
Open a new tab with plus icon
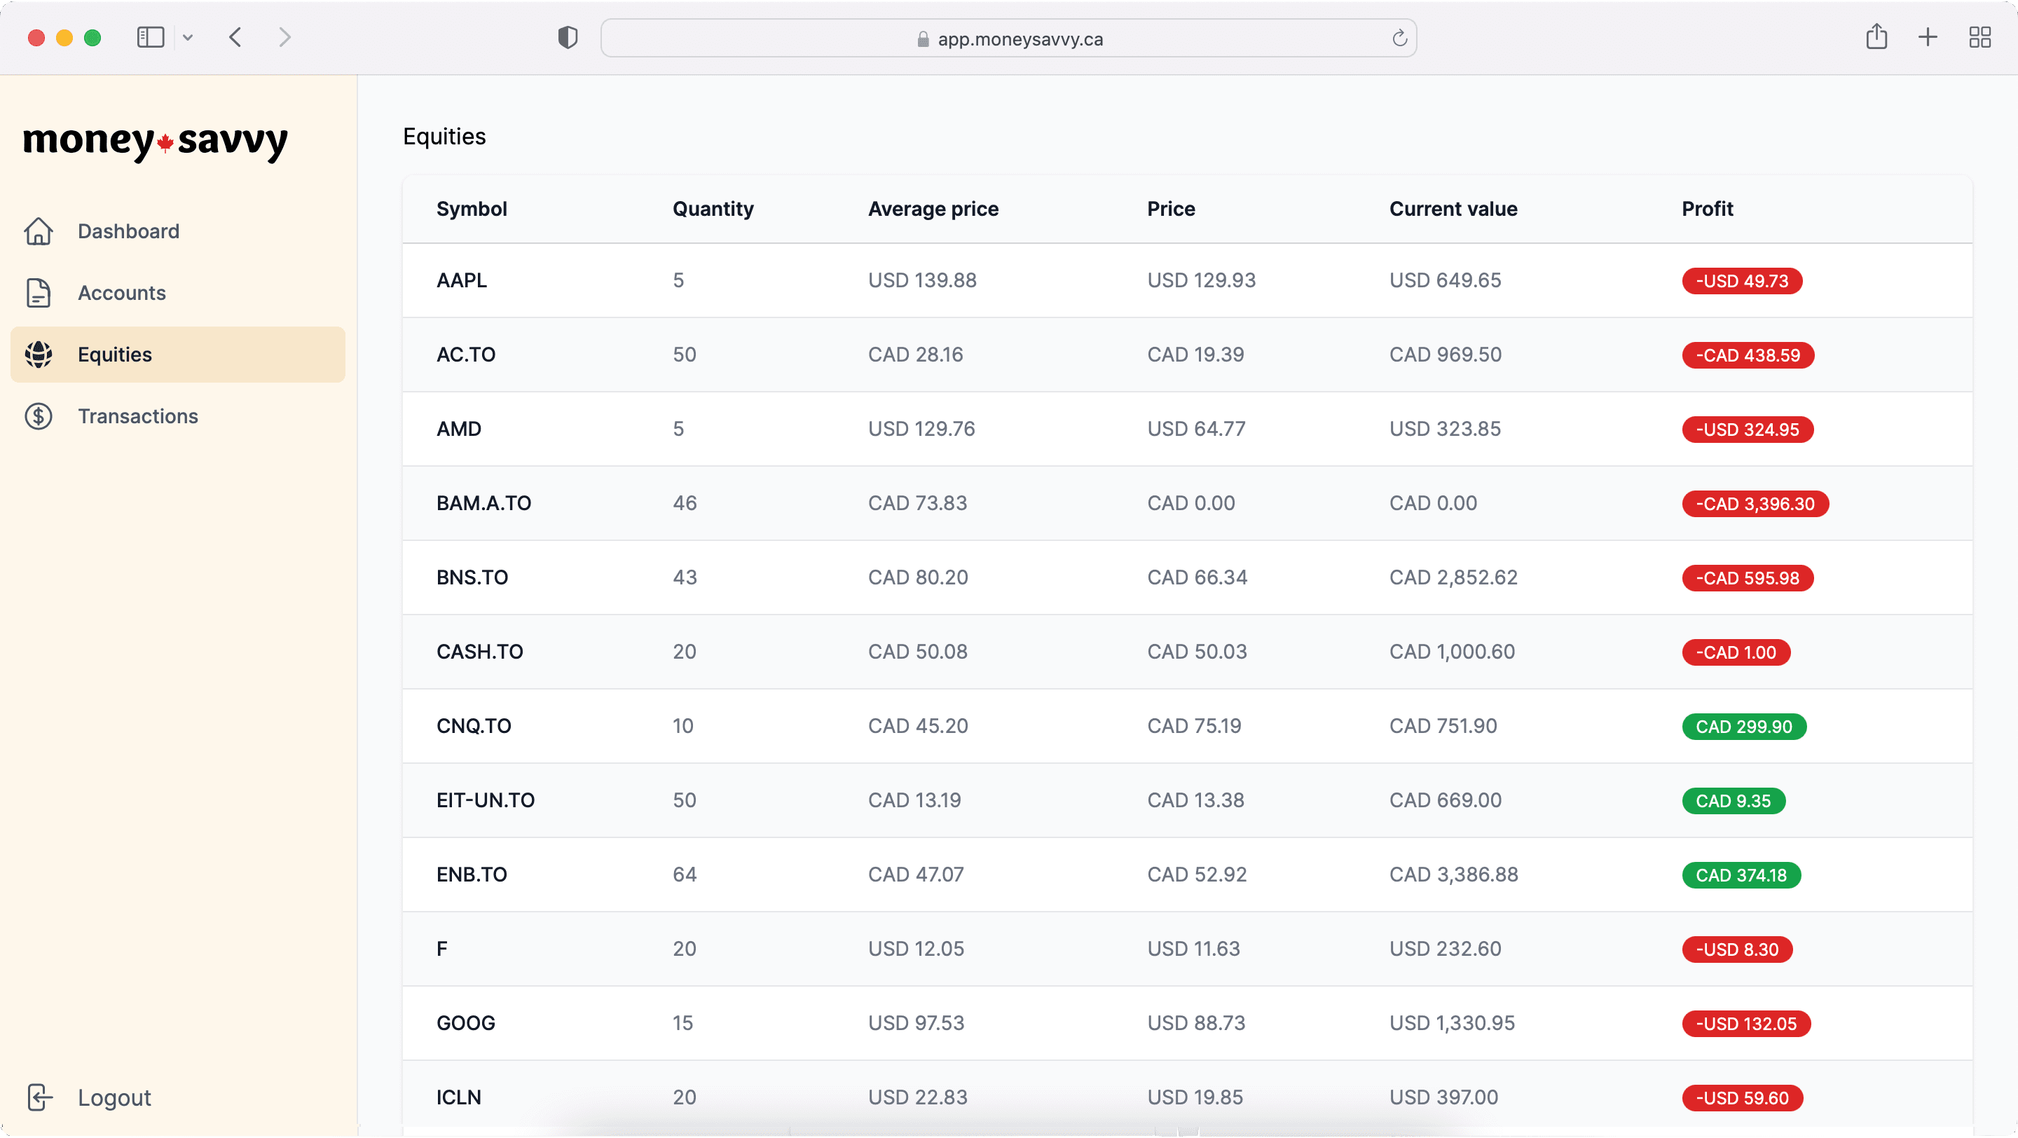click(x=1928, y=37)
